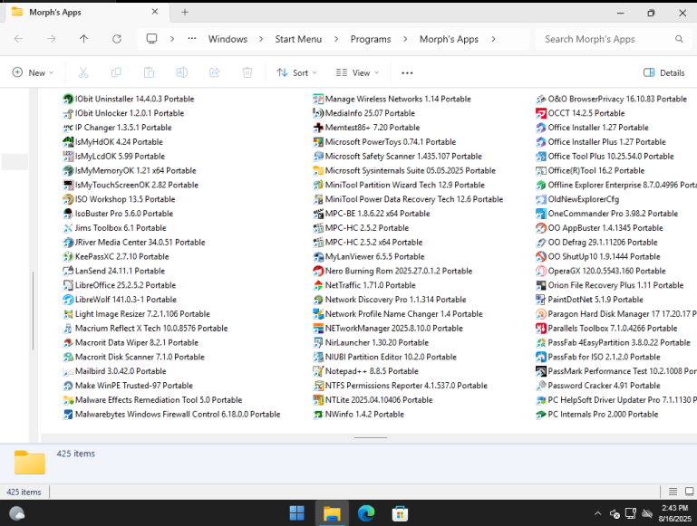Select the OCCT 14.2.5 Portable icon
The width and height of the screenshot is (697, 526).
click(541, 113)
